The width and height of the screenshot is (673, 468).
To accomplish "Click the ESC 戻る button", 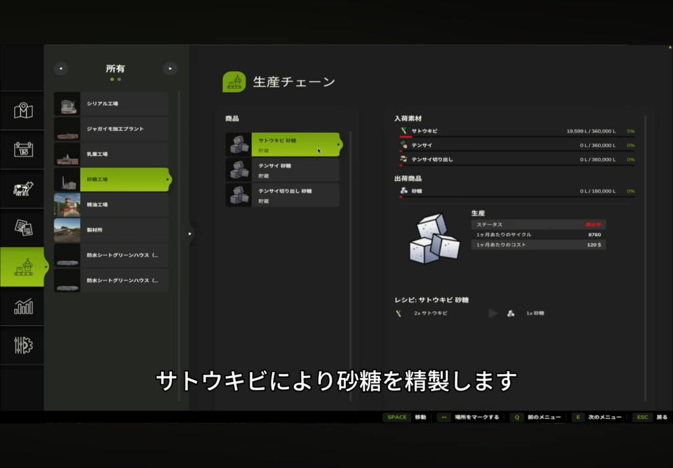I will click(x=651, y=417).
